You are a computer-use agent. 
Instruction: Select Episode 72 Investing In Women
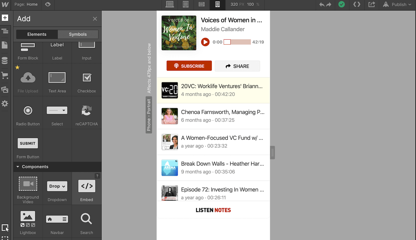[213, 191]
